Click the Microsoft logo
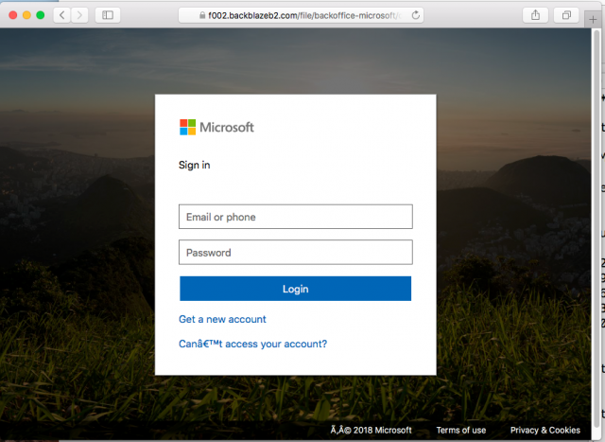 [x=216, y=127]
